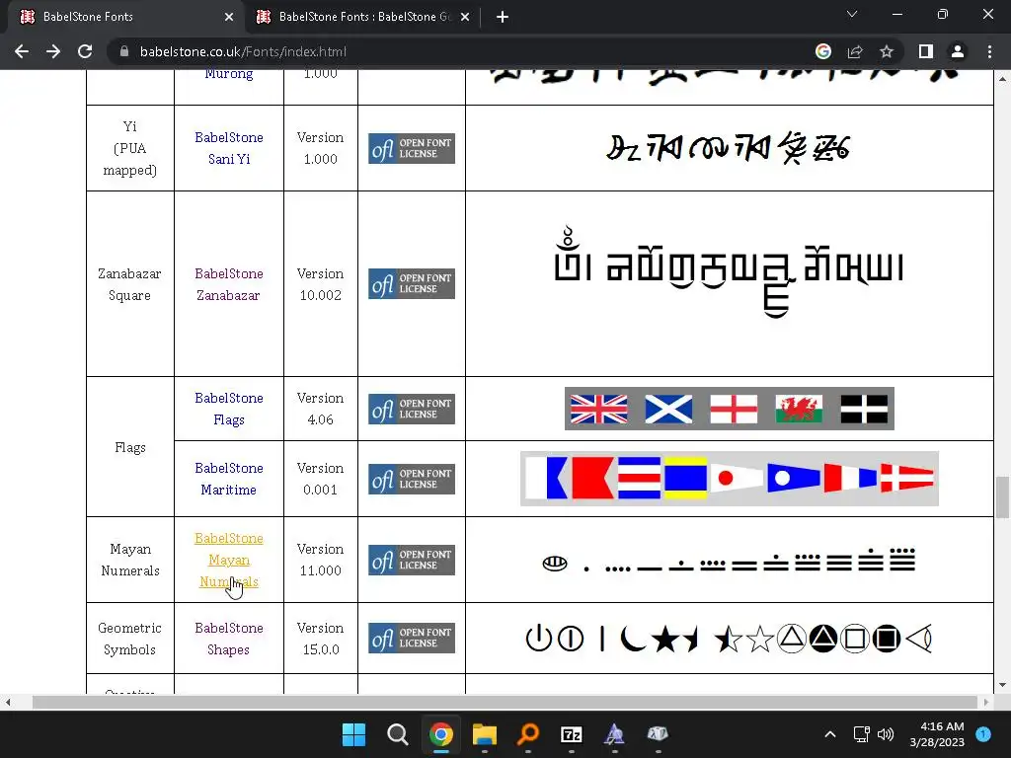Open the BabelStone Shapes link
This screenshot has width=1011, height=758.
point(229,639)
